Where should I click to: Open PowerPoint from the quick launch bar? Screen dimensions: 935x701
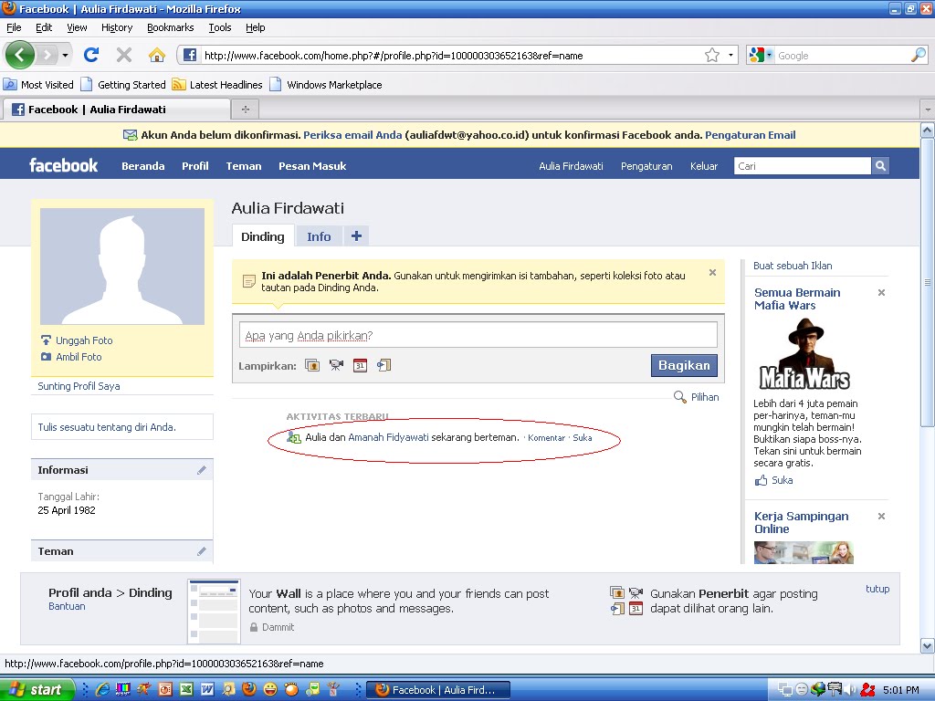coord(165,690)
